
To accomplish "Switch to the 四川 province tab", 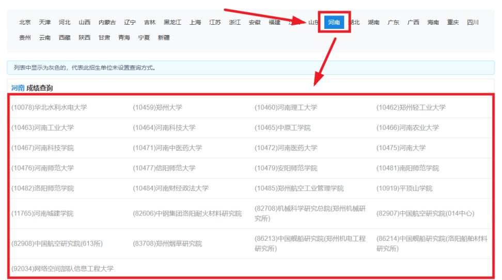I will [473, 22].
